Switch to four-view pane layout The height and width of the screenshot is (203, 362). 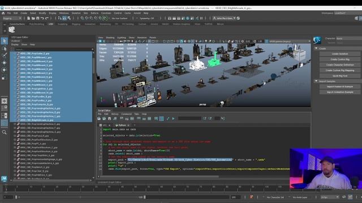pyautogui.click(x=4, y=108)
